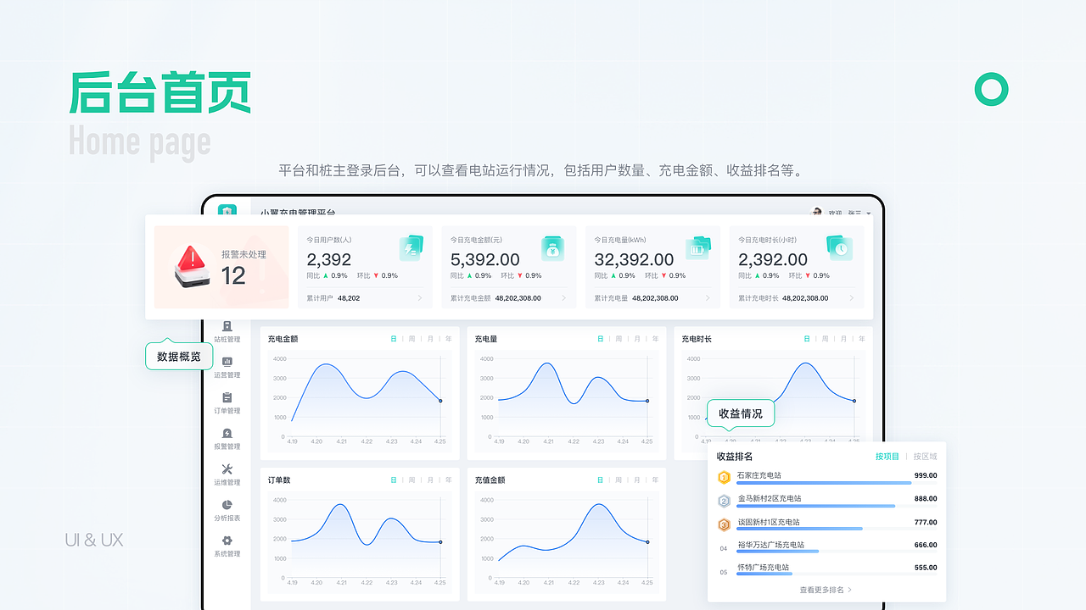Click the 数据概览 label button
The image size is (1086, 610).
click(178, 356)
